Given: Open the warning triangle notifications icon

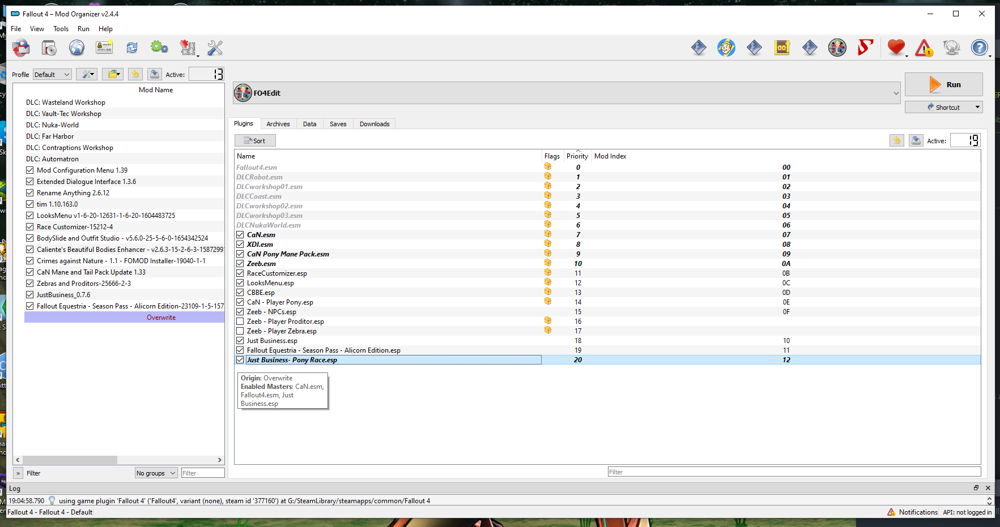Looking at the screenshot, I should pyautogui.click(x=924, y=48).
